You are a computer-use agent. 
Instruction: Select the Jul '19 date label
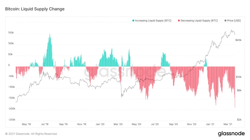[45, 124]
